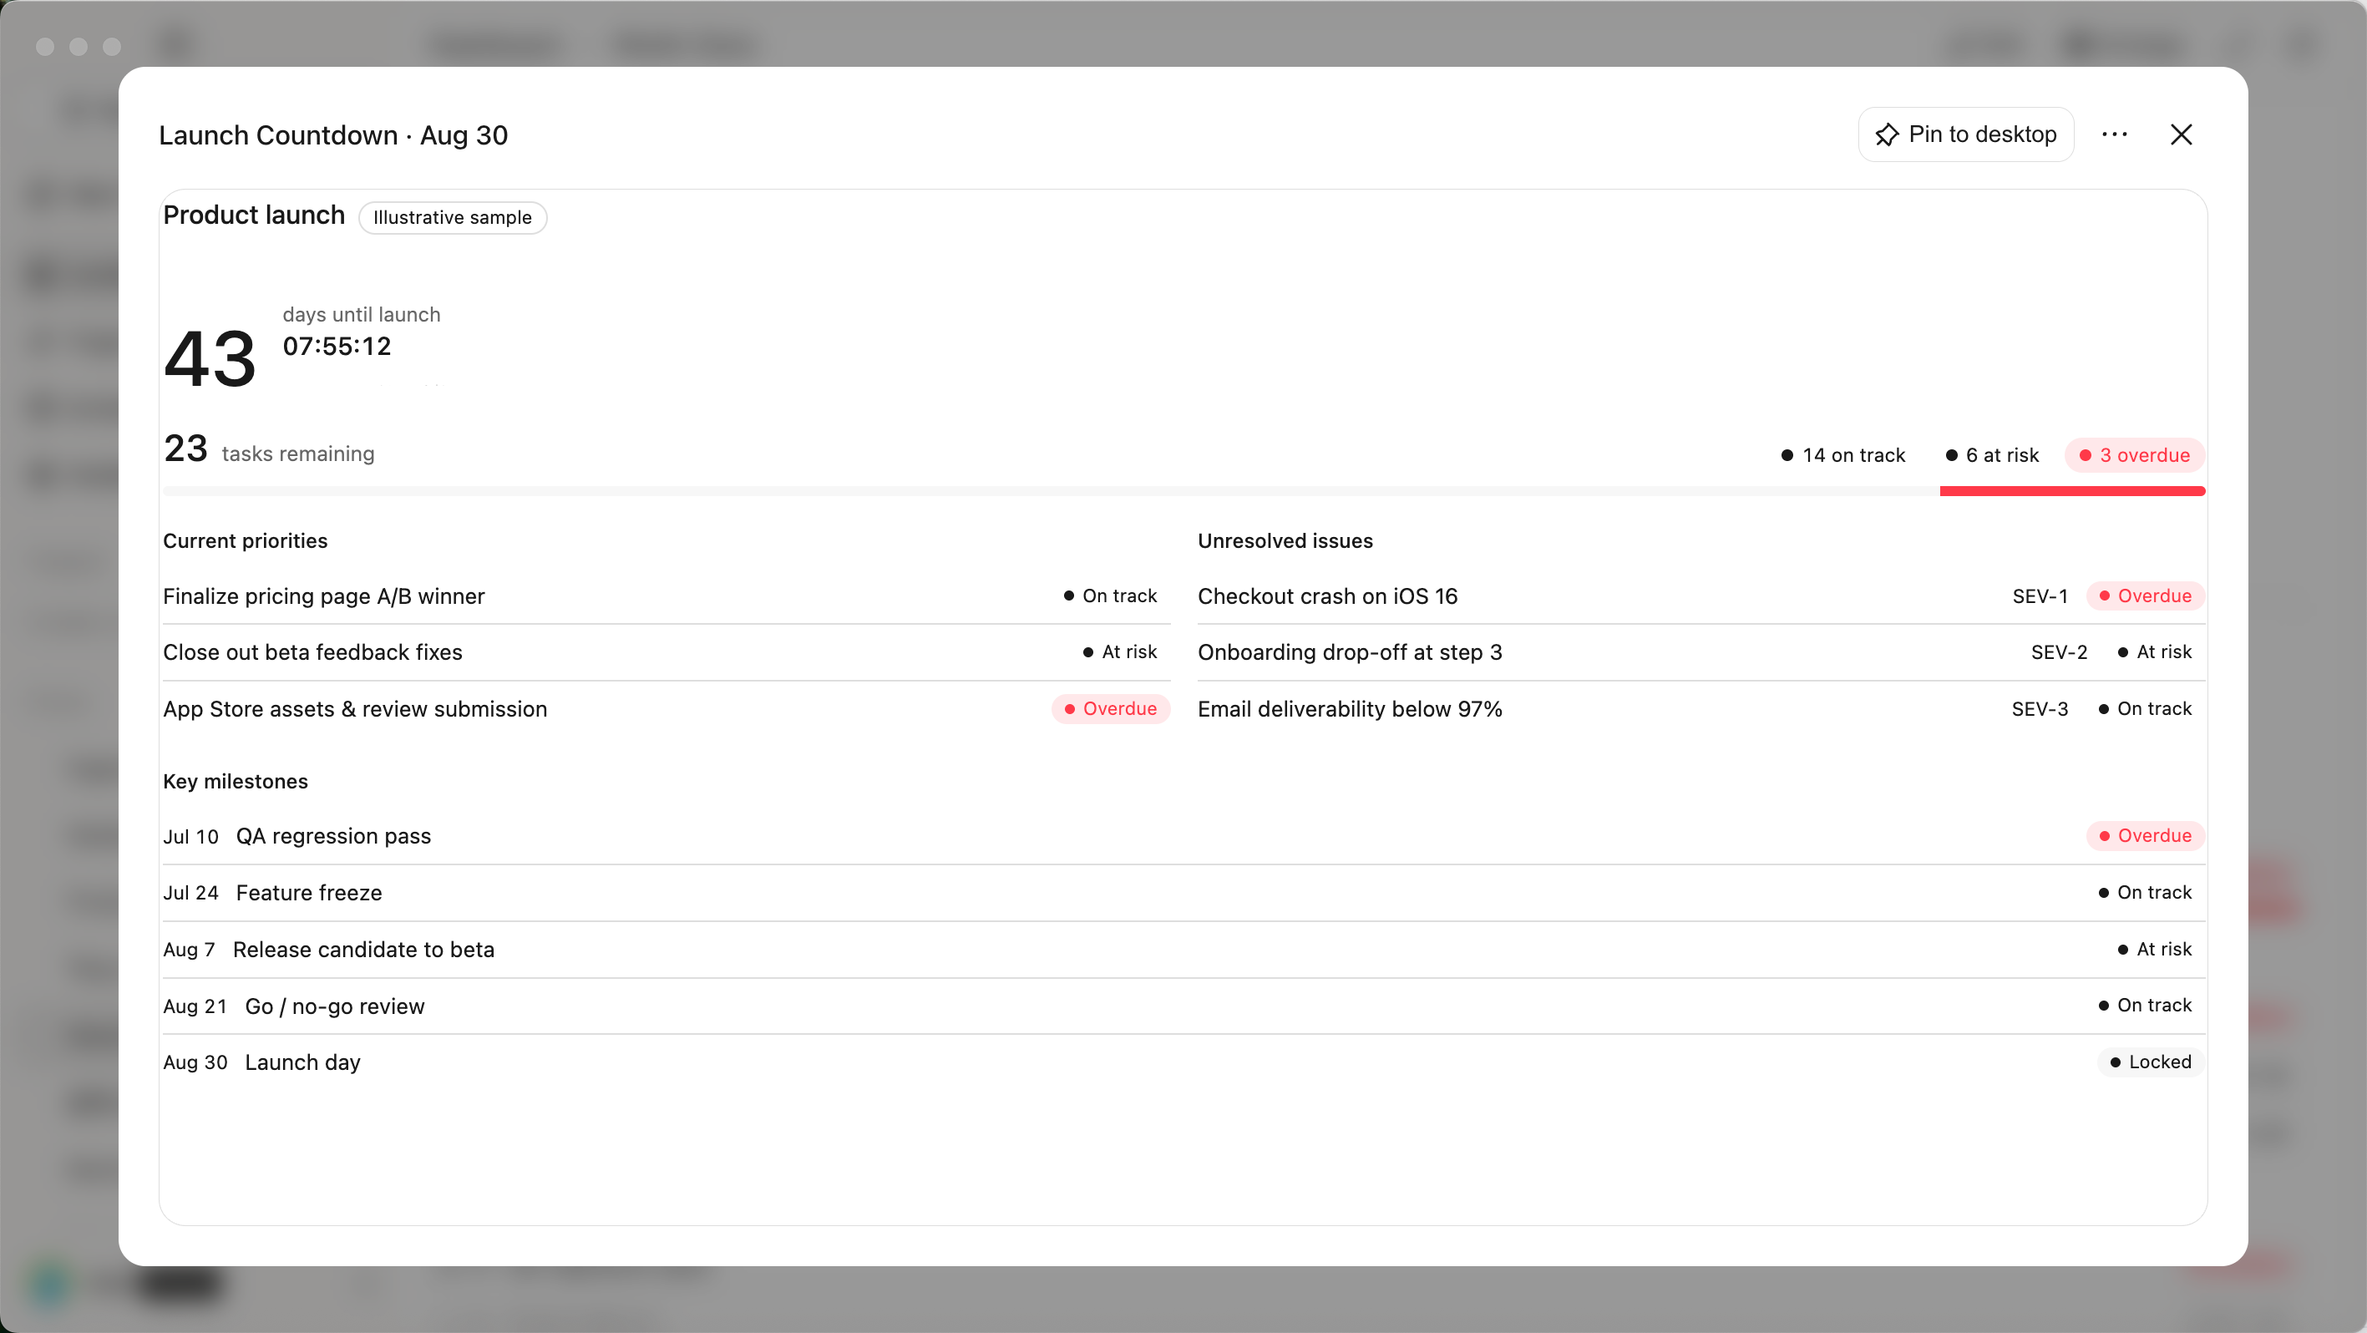Click the SEV-3 severity label
Screen dimensions: 2367x1333
point(2040,709)
